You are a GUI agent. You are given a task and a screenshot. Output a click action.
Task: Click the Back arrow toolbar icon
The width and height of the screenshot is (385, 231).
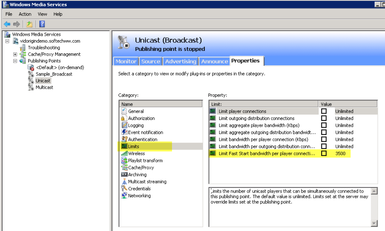7,24
